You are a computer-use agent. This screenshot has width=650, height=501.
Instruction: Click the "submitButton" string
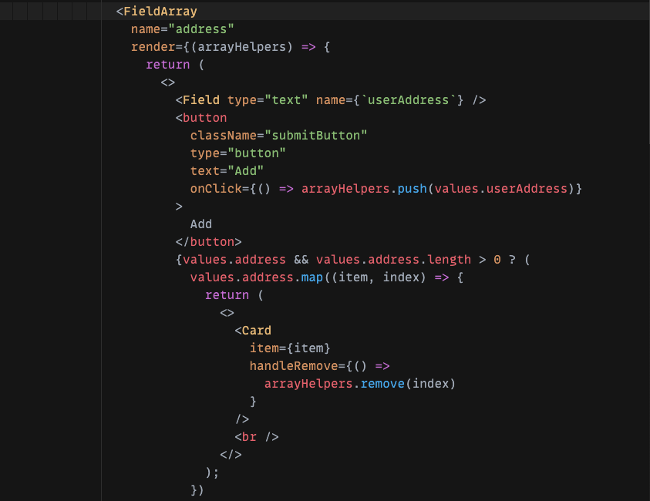click(316, 136)
